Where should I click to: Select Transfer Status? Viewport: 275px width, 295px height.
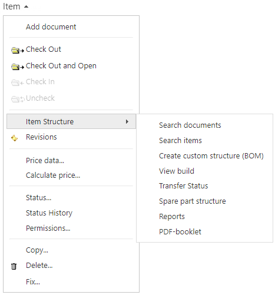[x=183, y=186]
